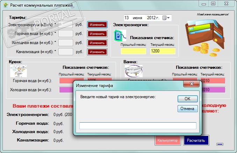Click the small blue minus button
Viewport: 237px width, 153px height.
220,144
